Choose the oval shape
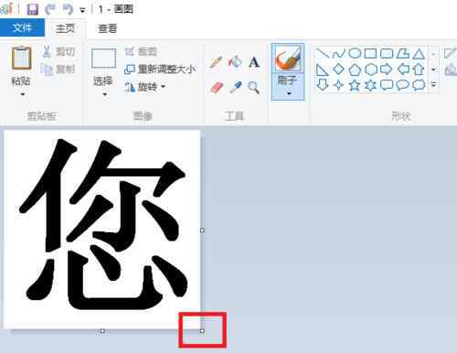457x353 pixels. (x=355, y=53)
